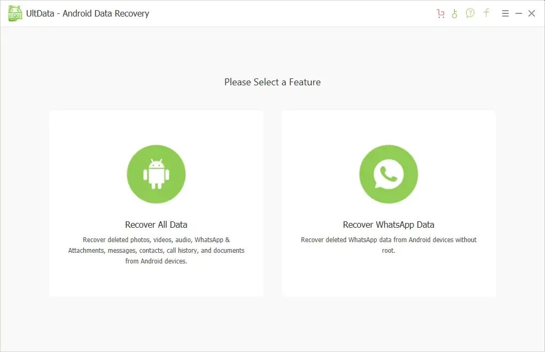Click the UltData - Android Data Recovery title
The width and height of the screenshot is (545, 352).
pos(88,13)
